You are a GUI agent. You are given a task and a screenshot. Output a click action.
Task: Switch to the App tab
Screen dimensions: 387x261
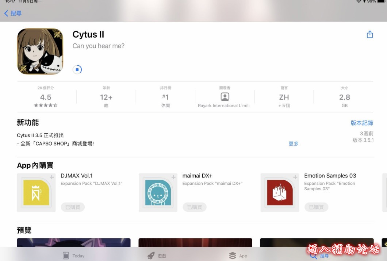coord(238,256)
